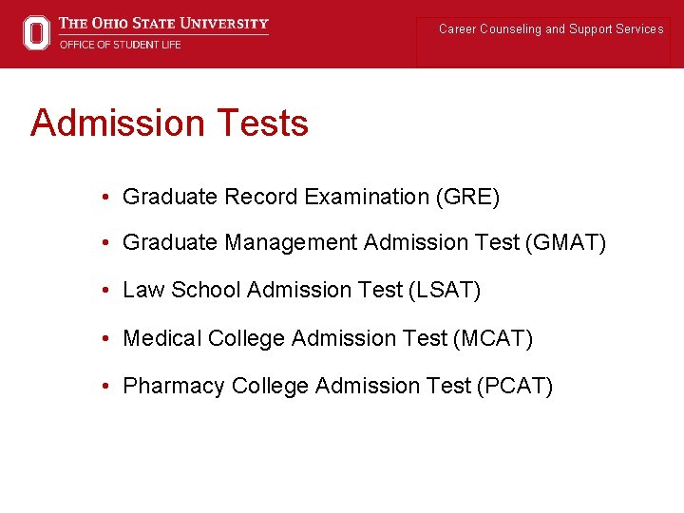Click the words Medical College Admission Test
This screenshot has height=513, width=684.
(x=285, y=338)
